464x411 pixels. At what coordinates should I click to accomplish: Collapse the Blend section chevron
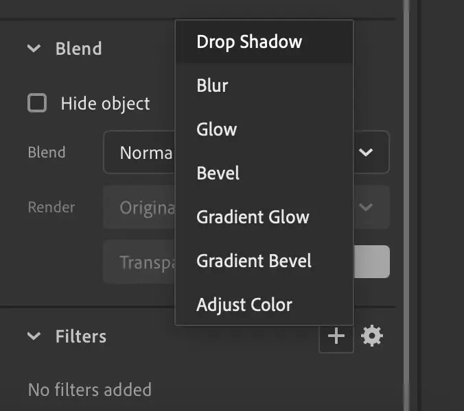point(34,49)
